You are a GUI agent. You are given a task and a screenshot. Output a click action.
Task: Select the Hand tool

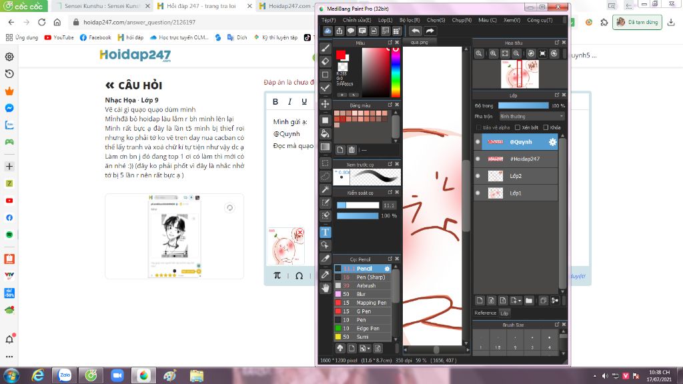325,288
